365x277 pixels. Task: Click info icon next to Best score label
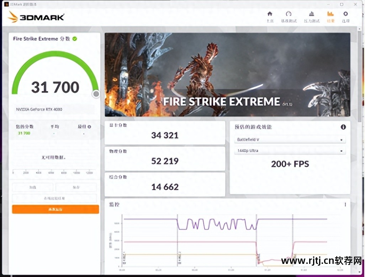coord(89,127)
